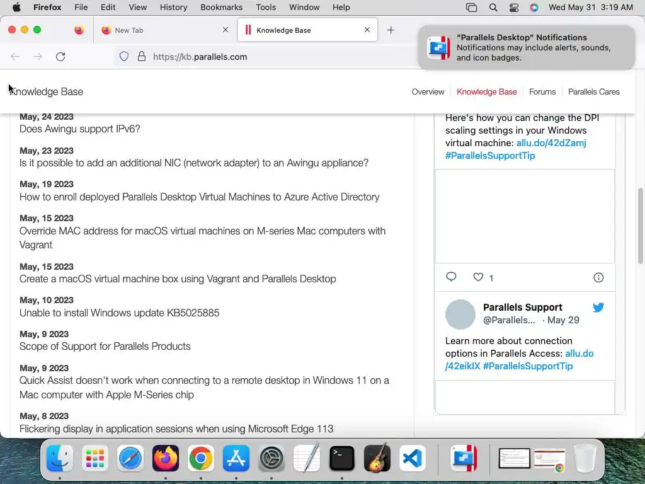Click Firefox icon in the Dock
This screenshot has width=645, height=484.
166,458
